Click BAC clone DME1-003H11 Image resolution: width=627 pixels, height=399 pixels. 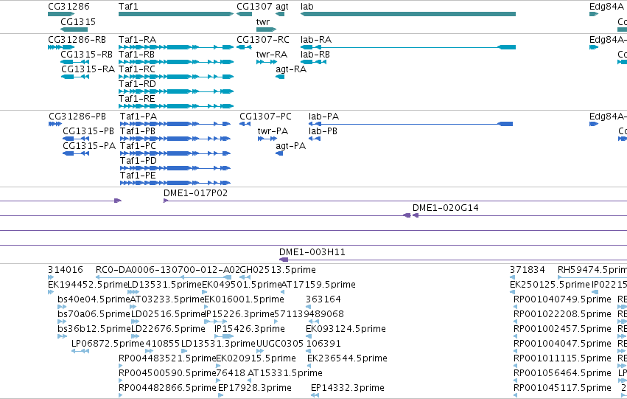[x=453, y=260]
